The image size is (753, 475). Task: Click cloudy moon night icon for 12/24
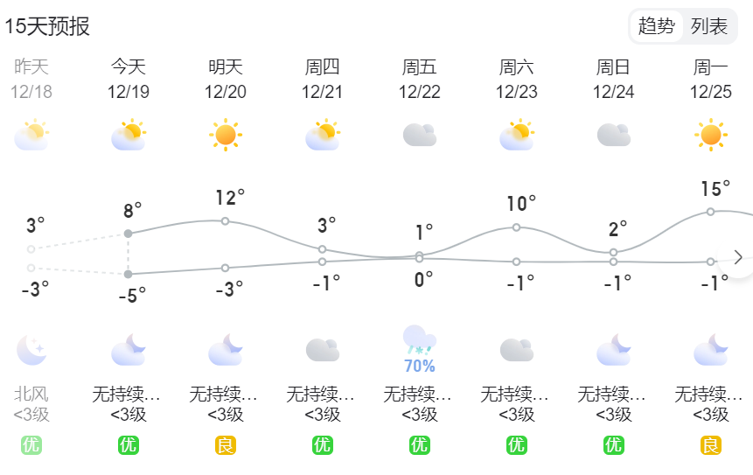pyautogui.click(x=614, y=350)
